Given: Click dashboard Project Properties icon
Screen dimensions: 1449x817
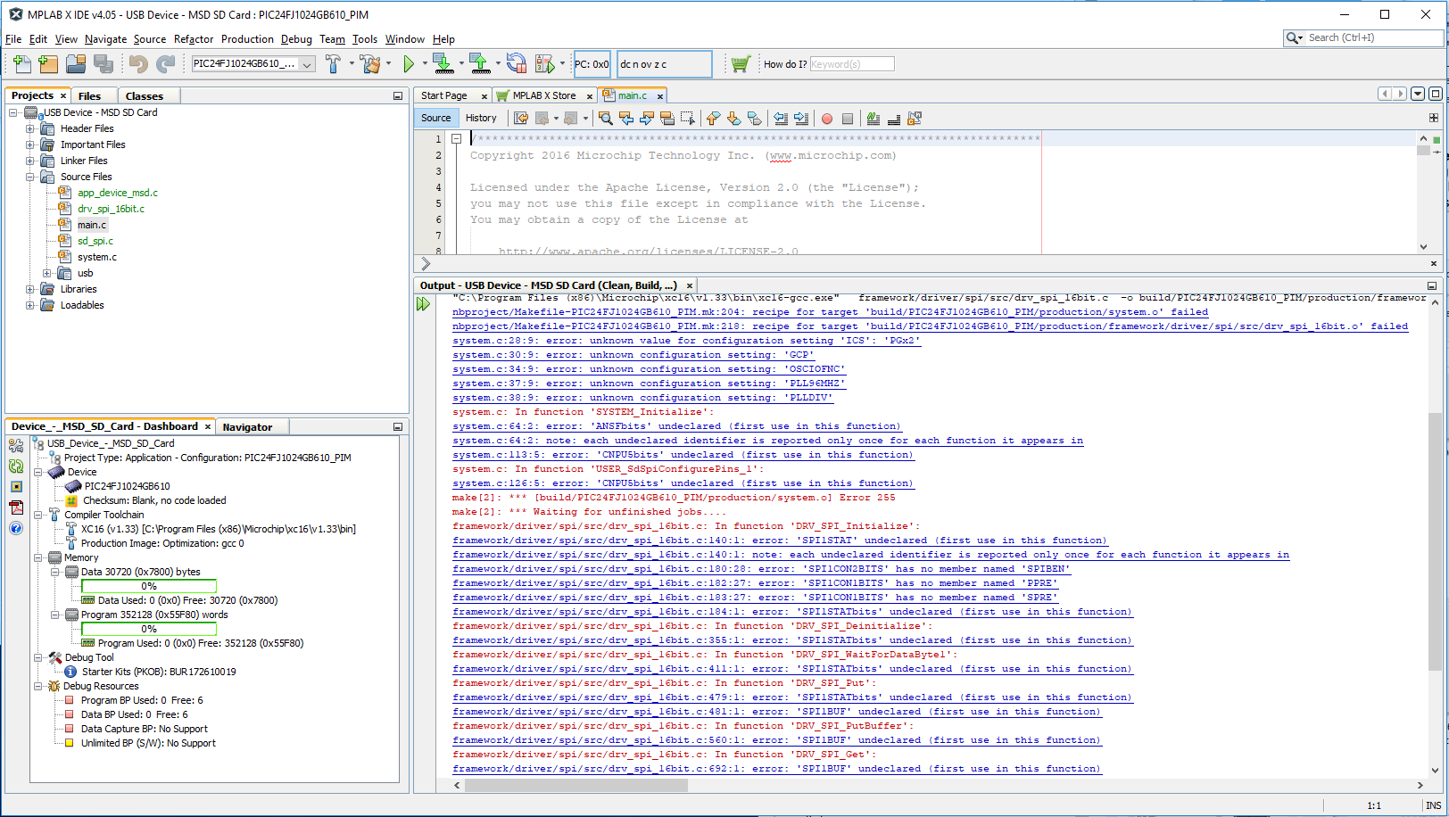Looking at the screenshot, I should [x=16, y=446].
